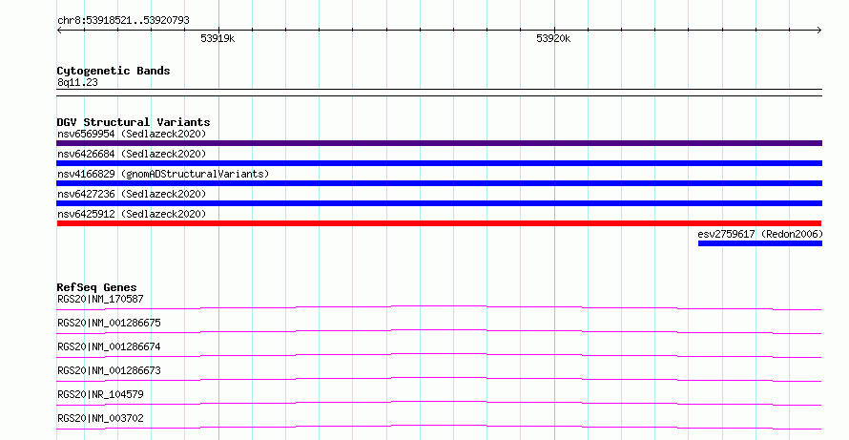This screenshot has width=849, height=440.
Task: Click the right arrow end of ruler
Action: click(819, 30)
